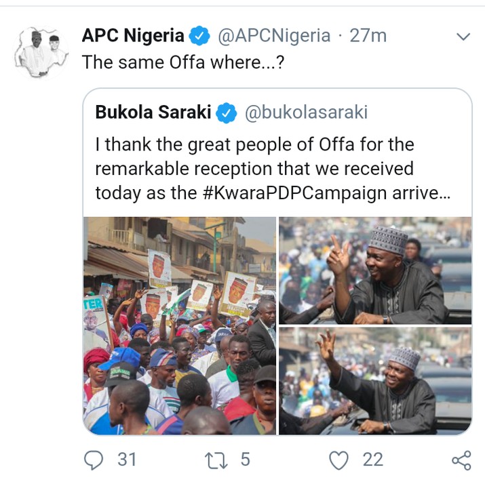Click the reply speech bubble icon
Image resolution: width=485 pixels, height=488 pixels.
pos(94,460)
